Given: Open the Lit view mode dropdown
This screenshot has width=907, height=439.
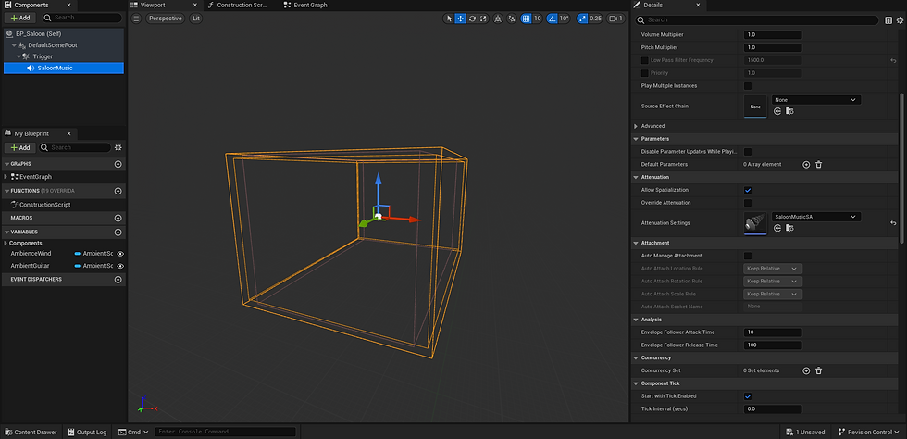Looking at the screenshot, I should [x=196, y=19].
